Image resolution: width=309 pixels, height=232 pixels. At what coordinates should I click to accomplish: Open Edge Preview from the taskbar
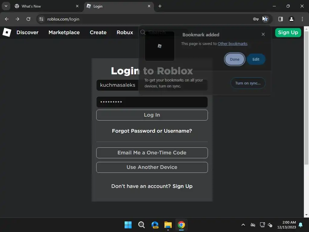[155, 225]
